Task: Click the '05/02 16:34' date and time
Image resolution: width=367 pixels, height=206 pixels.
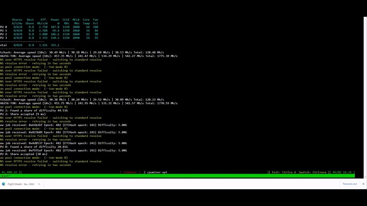Action: tap(342, 172)
